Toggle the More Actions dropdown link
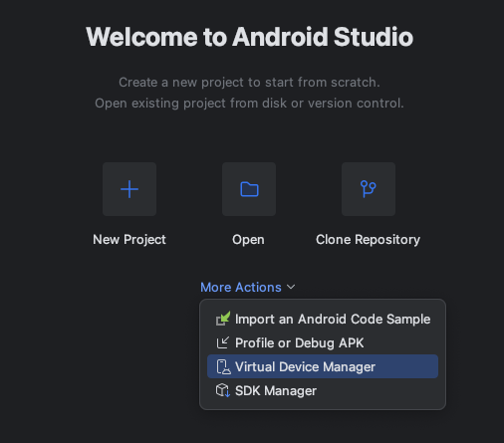Image resolution: width=504 pixels, height=443 pixels. [248, 287]
